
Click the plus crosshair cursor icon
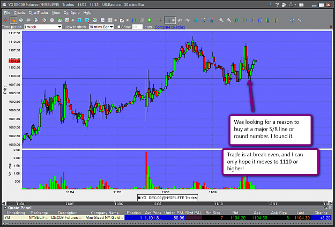160,20
